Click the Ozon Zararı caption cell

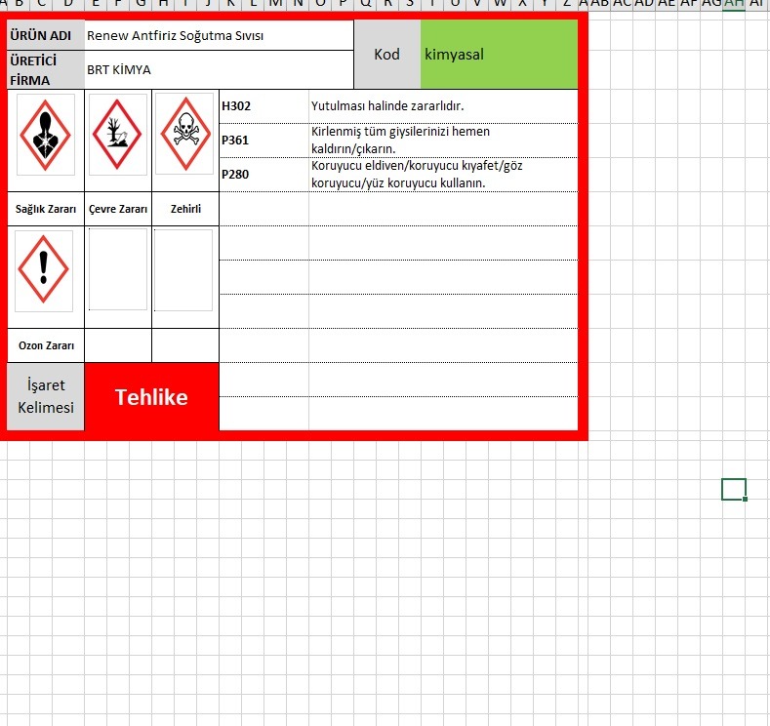(x=46, y=345)
